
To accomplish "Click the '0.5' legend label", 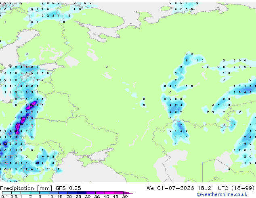I will click(x=14, y=196).
